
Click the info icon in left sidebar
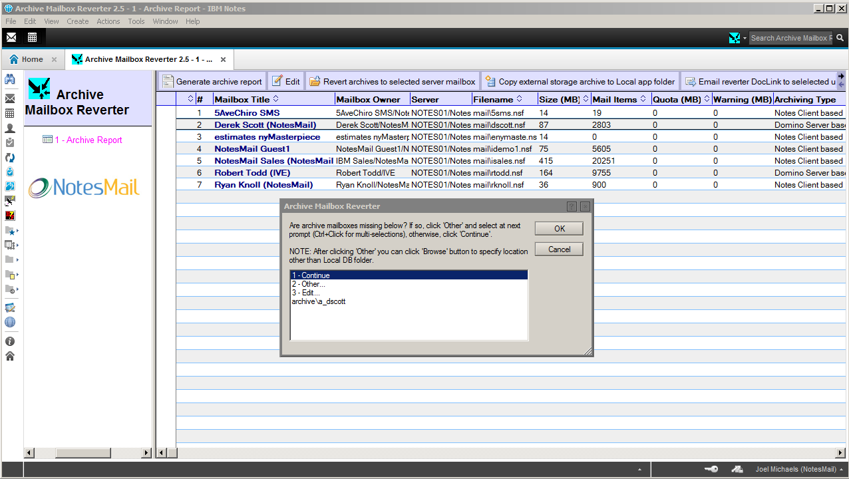coord(10,341)
